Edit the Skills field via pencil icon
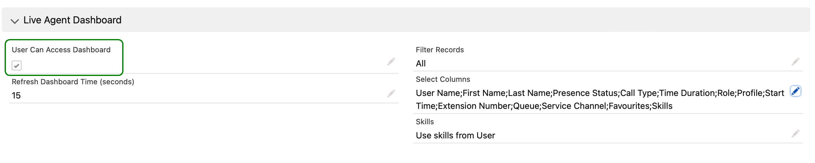 pos(795,133)
